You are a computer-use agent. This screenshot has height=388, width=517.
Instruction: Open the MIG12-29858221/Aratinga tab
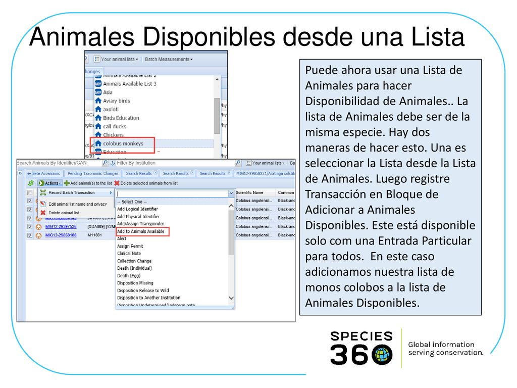(266, 173)
